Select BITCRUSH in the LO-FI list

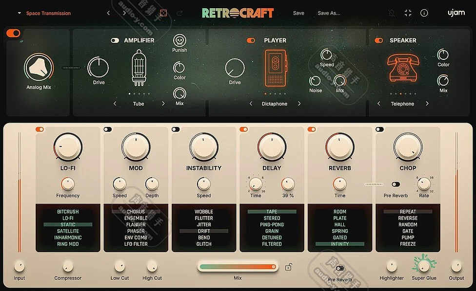point(68,212)
